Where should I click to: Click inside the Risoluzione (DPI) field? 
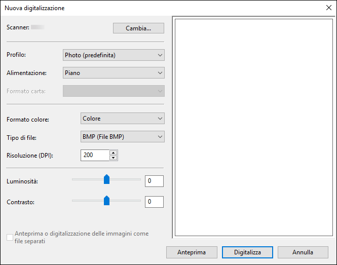click(95, 155)
